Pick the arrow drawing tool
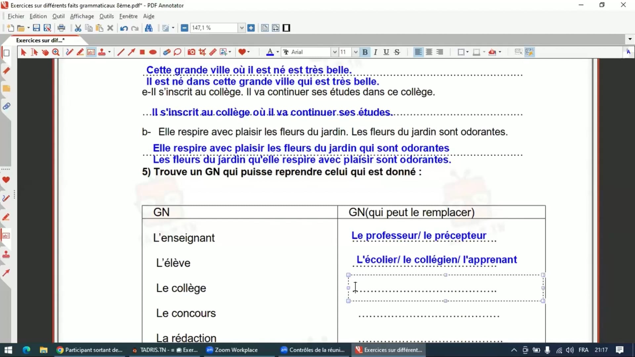This screenshot has height=357, width=635. click(131, 52)
